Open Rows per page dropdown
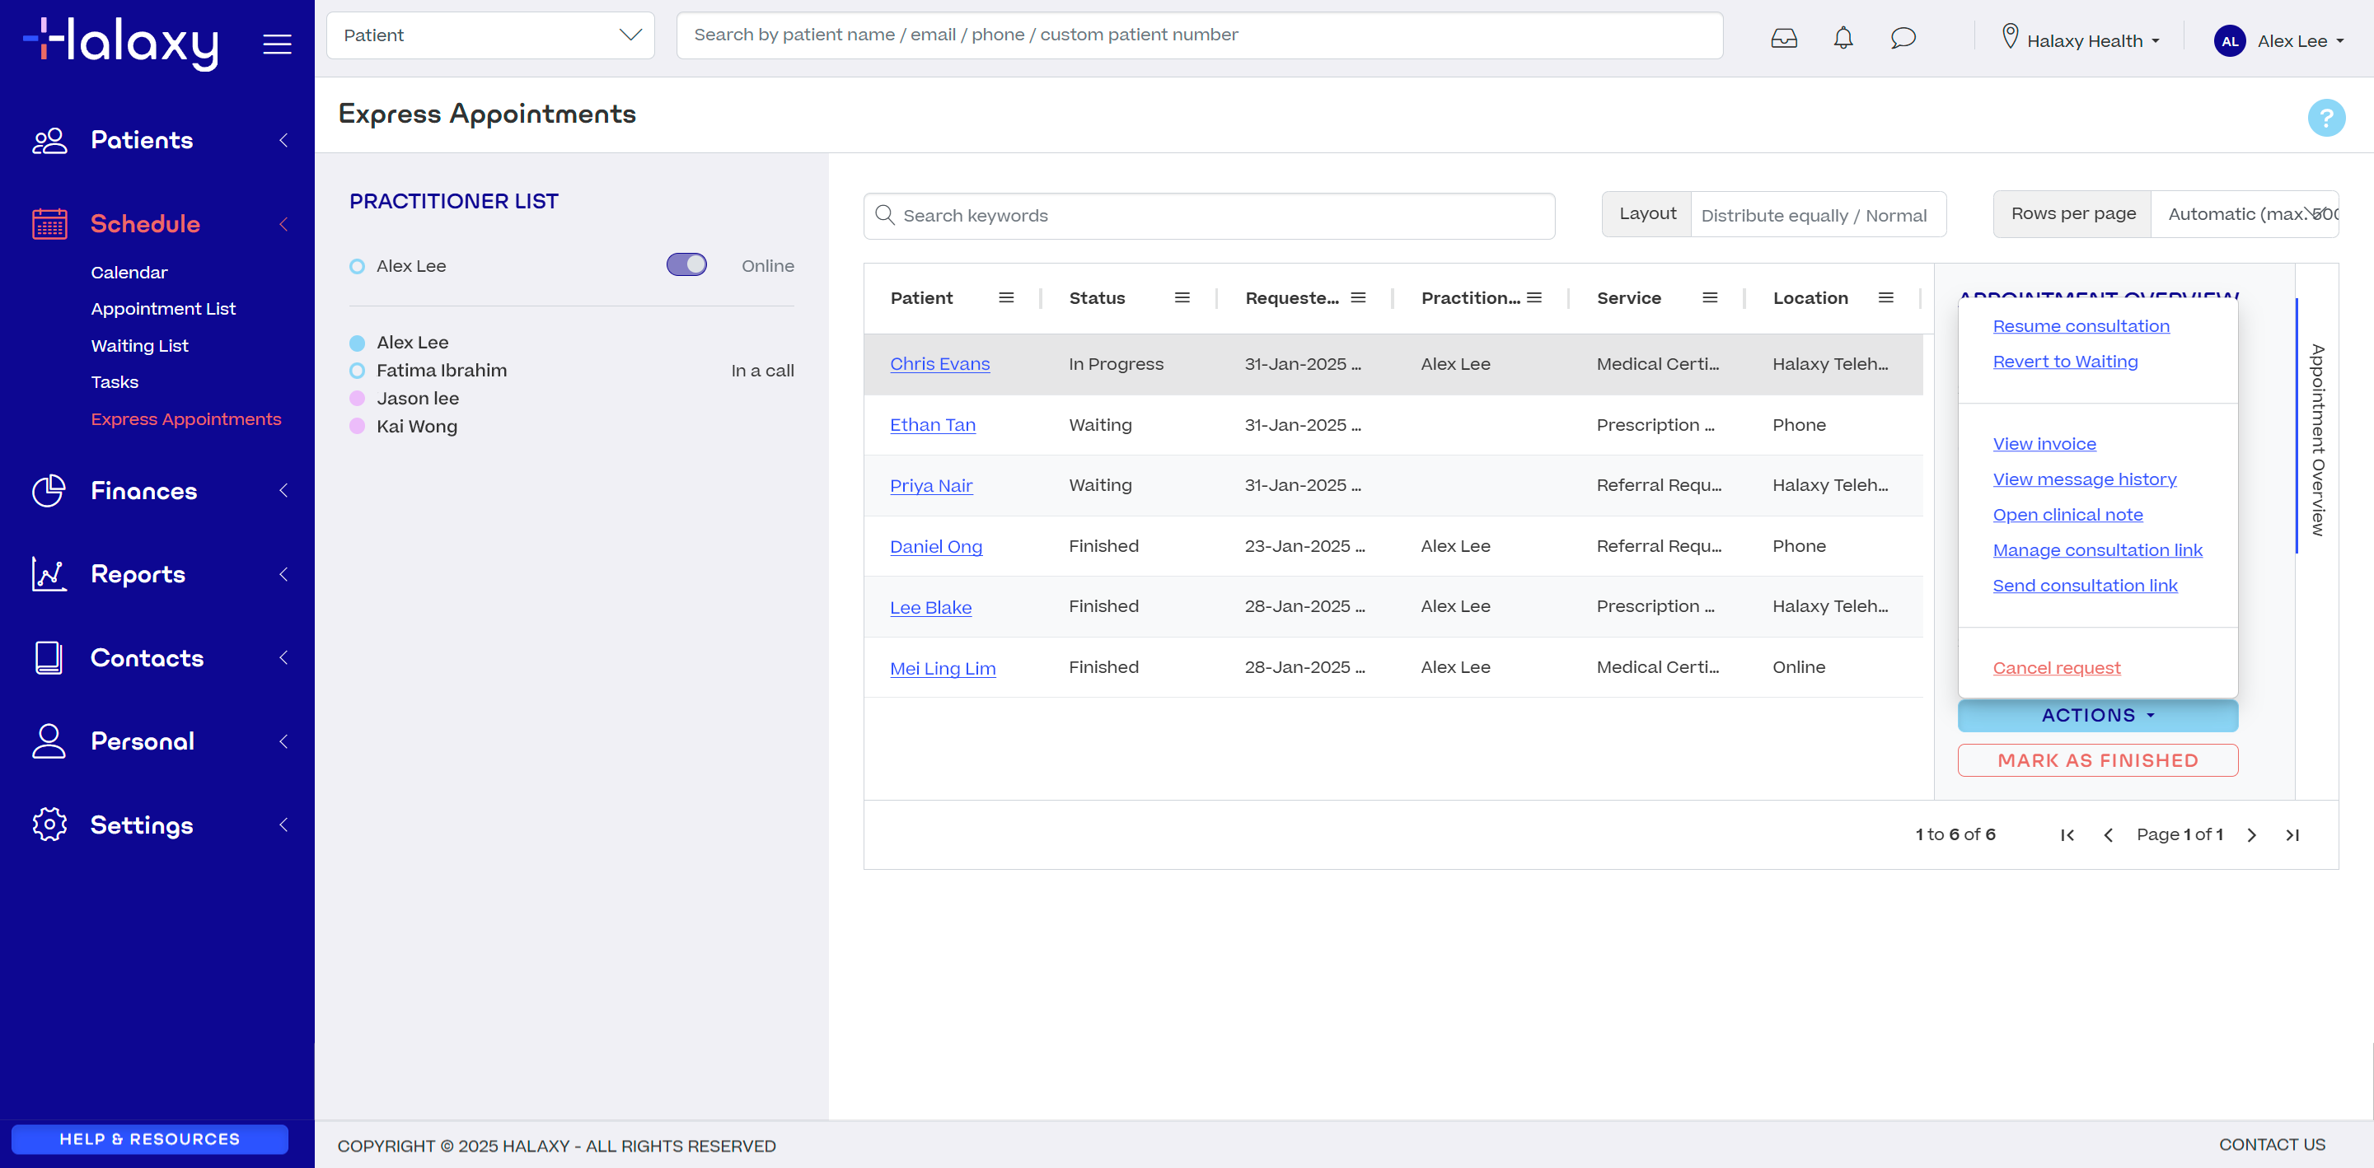The width and height of the screenshot is (2374, 1168). pos(2244,213)
